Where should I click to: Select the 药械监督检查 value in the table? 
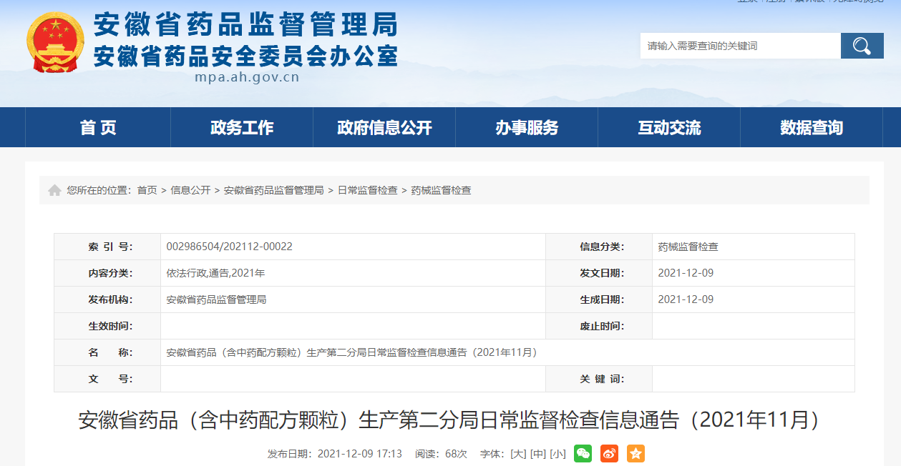[688, 247]
